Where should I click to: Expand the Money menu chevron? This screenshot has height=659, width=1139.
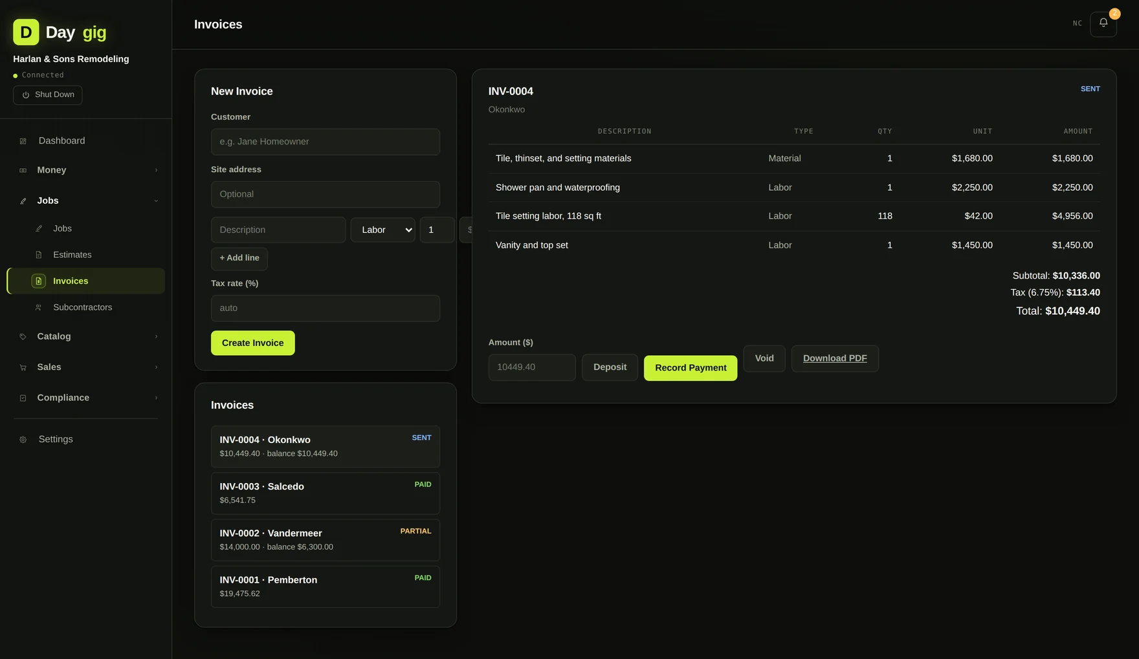(156, 170)
